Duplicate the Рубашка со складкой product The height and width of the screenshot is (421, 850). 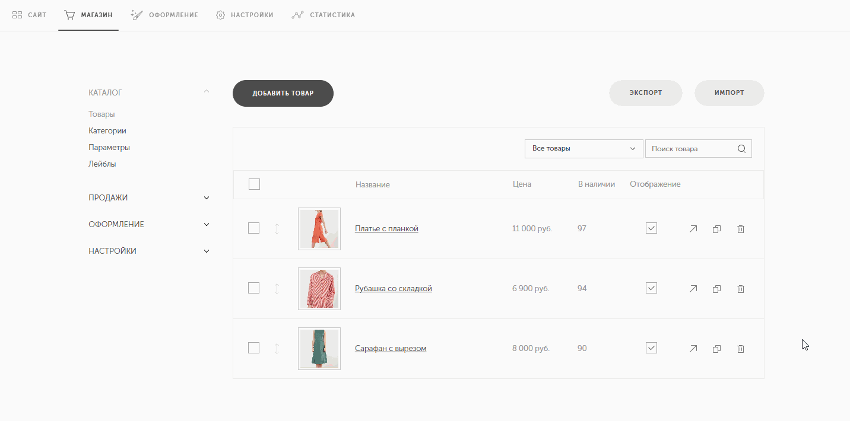[716, 289]
